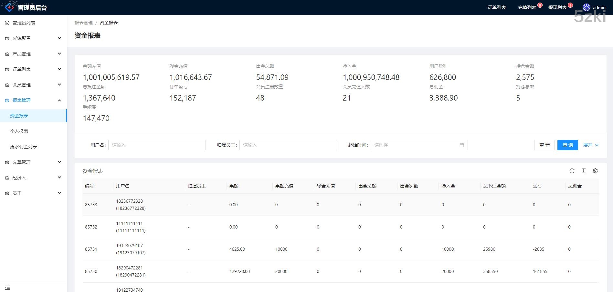Open 个人报表 in the sidebar
613x292 pixels.
click(x=19, y=131)
